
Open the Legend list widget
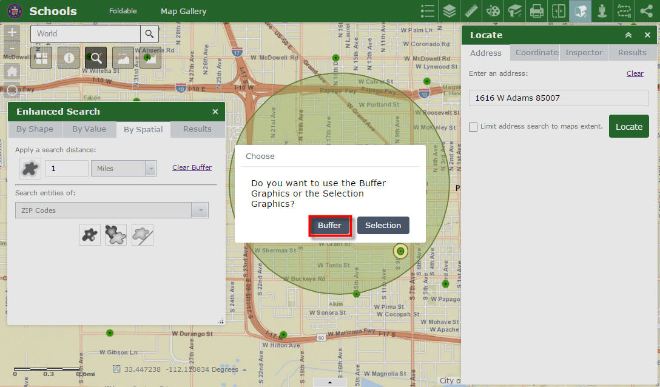coord(427,11)
